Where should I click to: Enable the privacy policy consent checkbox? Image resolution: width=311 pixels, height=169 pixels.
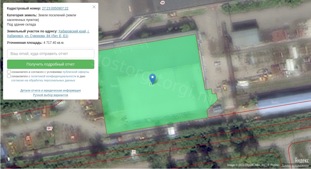coord(9,76)
